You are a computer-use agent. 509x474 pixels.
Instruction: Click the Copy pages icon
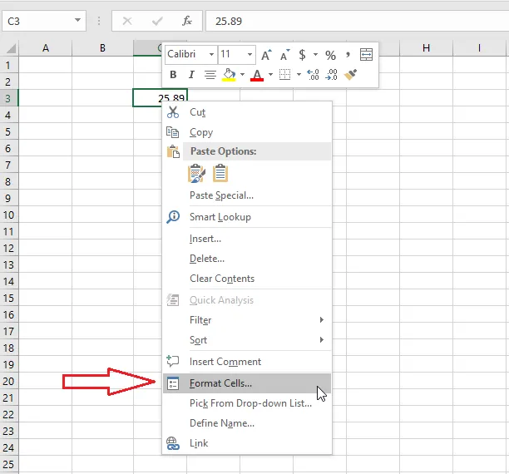172,132
